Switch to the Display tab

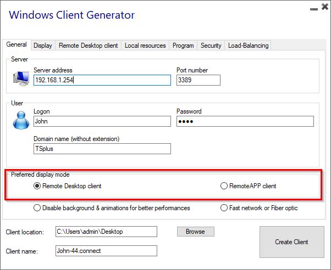42,46
